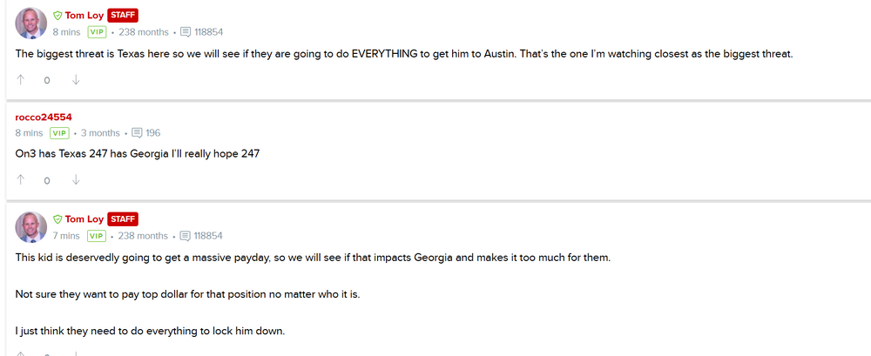This screenshot has width=871, height=356.
Task: Click the verified shield on the topmost post
Action: tap(57, 16)
